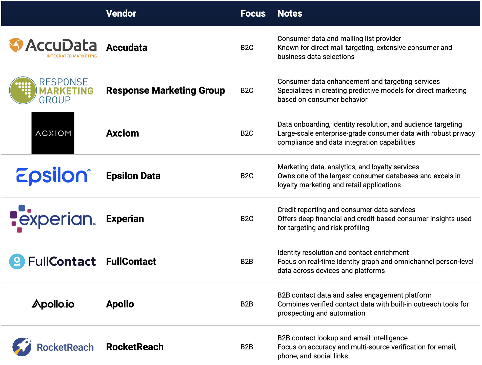Click the note 'Consumer data enhancement and targeting services'
Screen dimensions: 482x365
coord(359,81)
